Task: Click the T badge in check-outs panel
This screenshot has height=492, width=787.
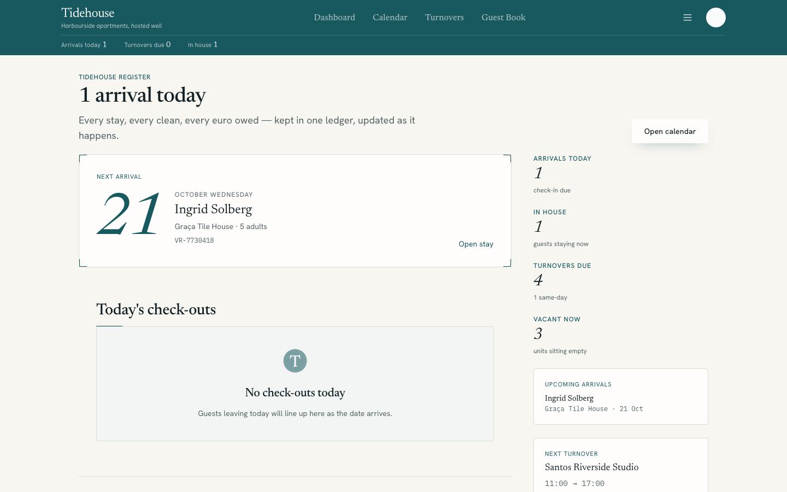Action: (295, 361)
